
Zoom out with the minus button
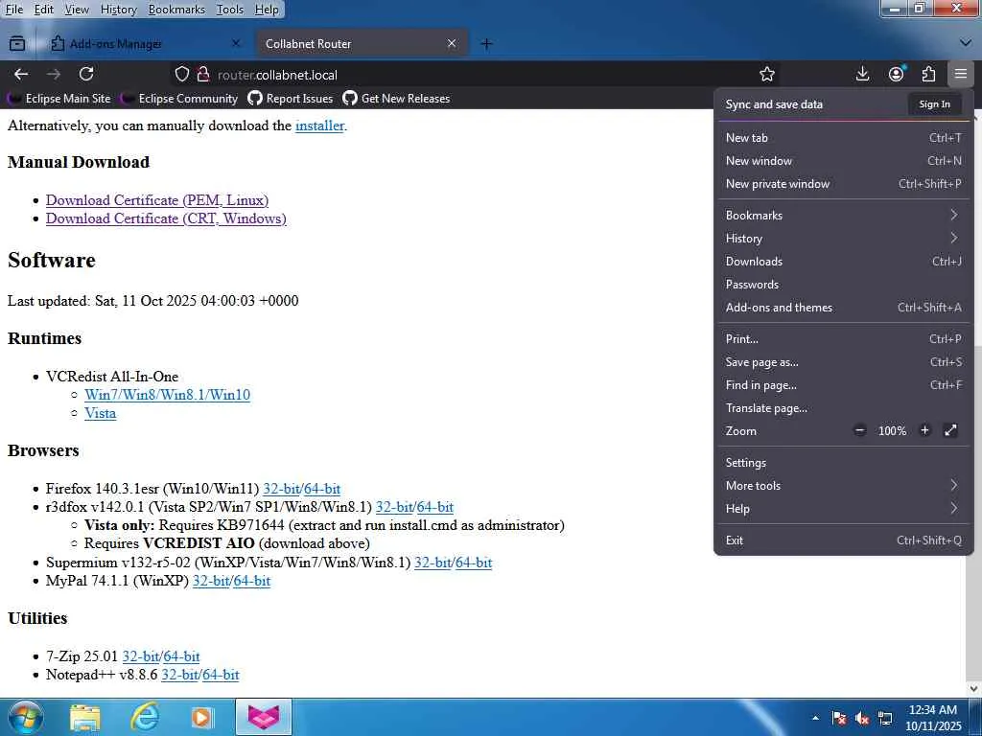click(x=860, y=430)
